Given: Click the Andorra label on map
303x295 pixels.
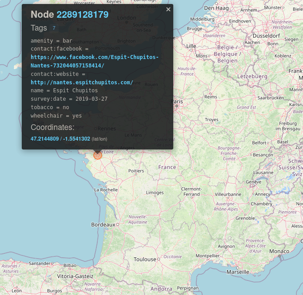Looking at the screenshot, I should (161, 289).
